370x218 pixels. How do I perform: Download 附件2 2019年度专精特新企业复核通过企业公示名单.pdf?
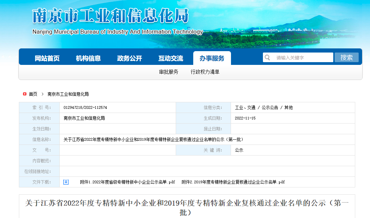click(233, 182)
